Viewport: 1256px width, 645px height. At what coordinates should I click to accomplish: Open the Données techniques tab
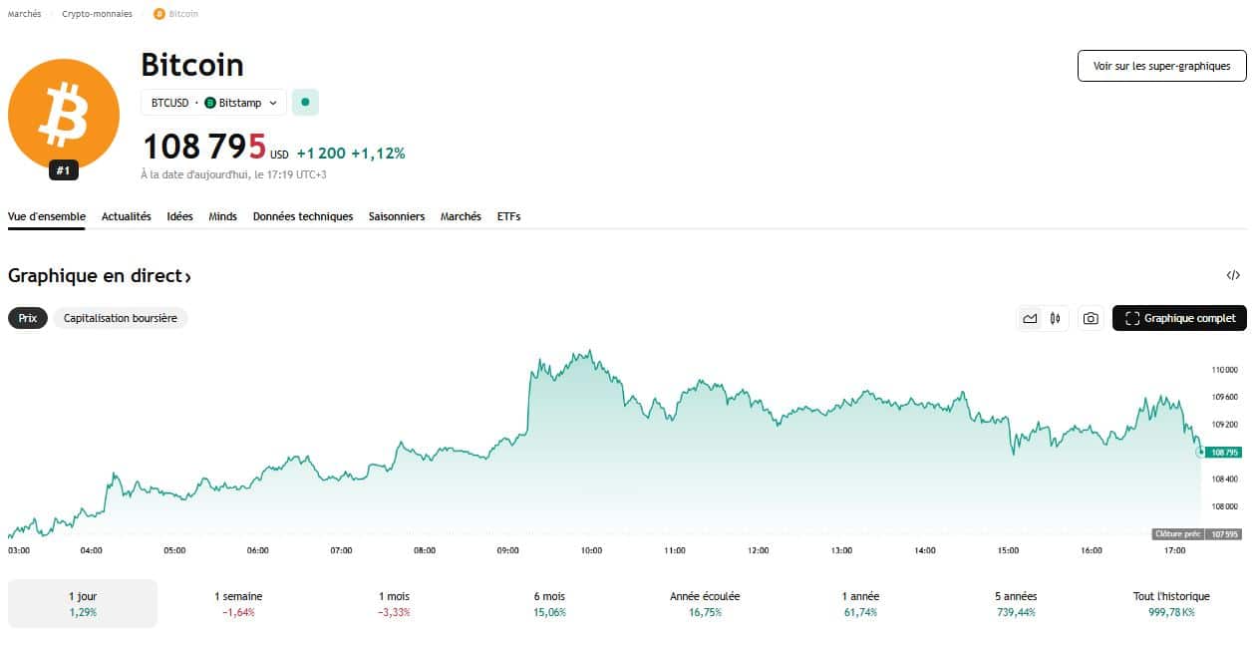[303, 216]
